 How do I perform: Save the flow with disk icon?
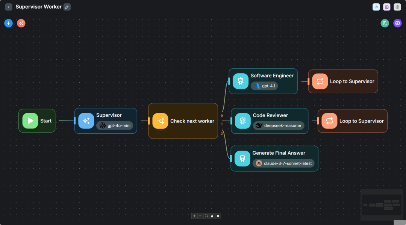(387, 7)
